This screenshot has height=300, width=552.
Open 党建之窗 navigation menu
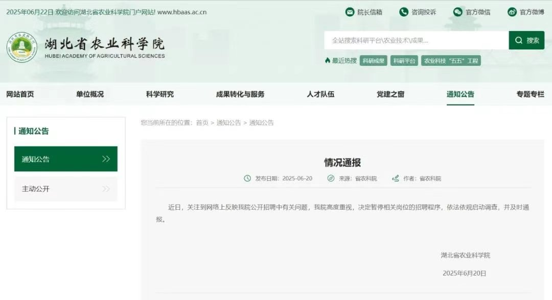coord(390,94)
